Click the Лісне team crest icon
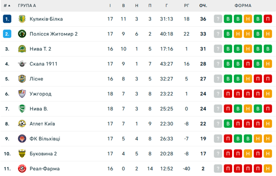Screen dimensions: 276x176 (22, 79)
